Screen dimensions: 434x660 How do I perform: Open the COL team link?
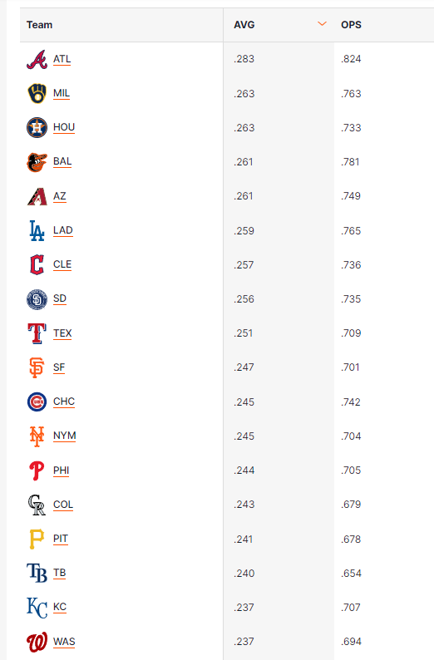pyautogui.click(x=63, y=505)
